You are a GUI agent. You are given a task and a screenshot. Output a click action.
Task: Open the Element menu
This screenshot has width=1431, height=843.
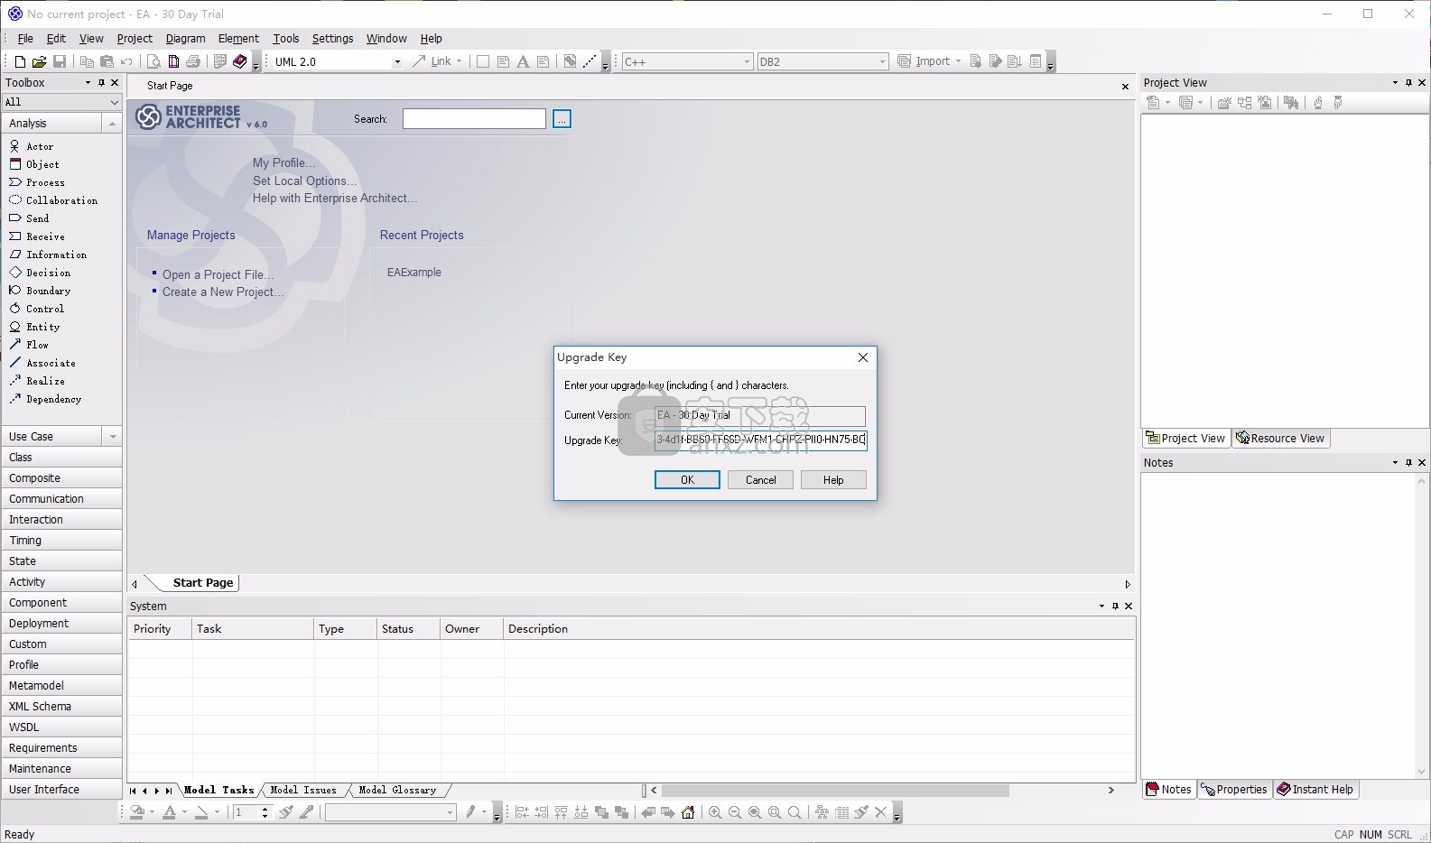[238, 39]
